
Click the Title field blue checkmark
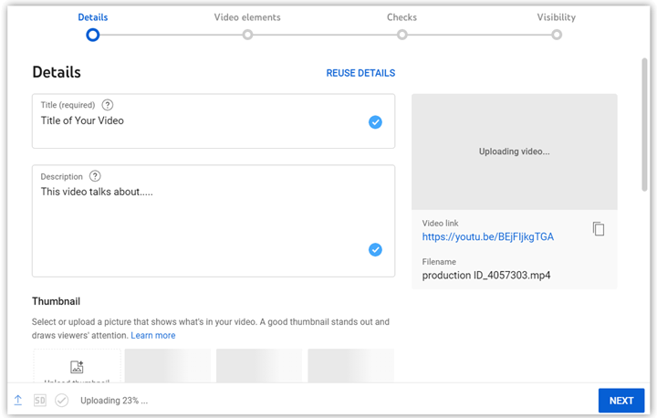click(x=375, y=122)
